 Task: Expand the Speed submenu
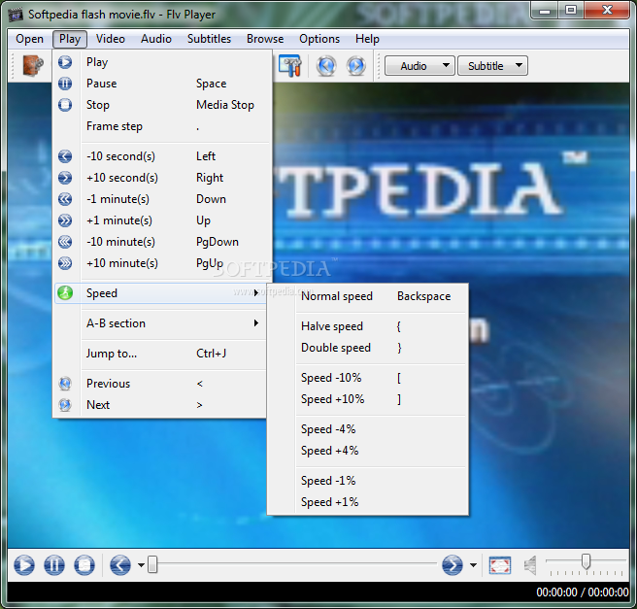point(161,293)
